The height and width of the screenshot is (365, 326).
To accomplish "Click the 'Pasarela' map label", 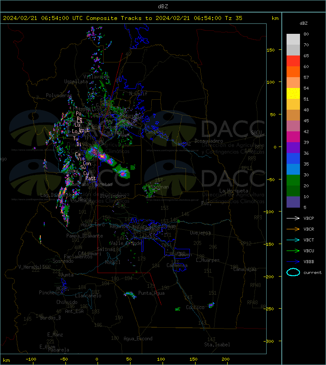I will pos(59,350).
